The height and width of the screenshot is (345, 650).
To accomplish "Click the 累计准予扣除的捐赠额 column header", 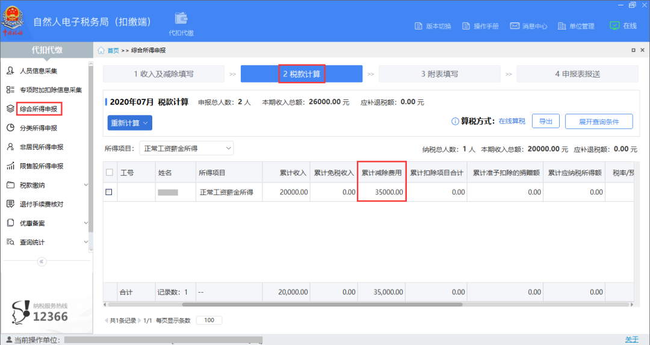I will pyautogui.click(x=506, y=172).
